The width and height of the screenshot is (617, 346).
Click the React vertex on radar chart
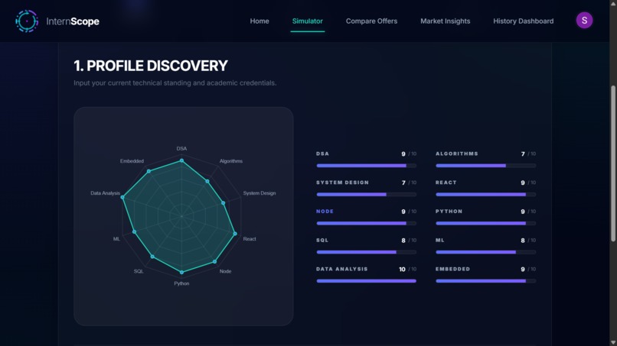(x=235, y=234)
